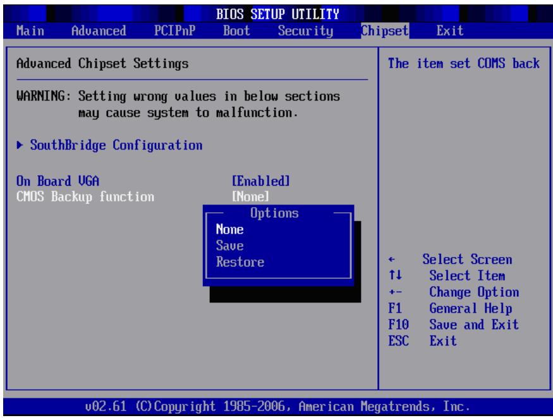Choose Save in the Options popup
553x418 pixels.
[x=229, y=246]
